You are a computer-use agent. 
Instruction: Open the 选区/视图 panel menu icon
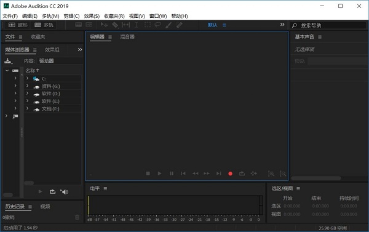pos(298,189)
